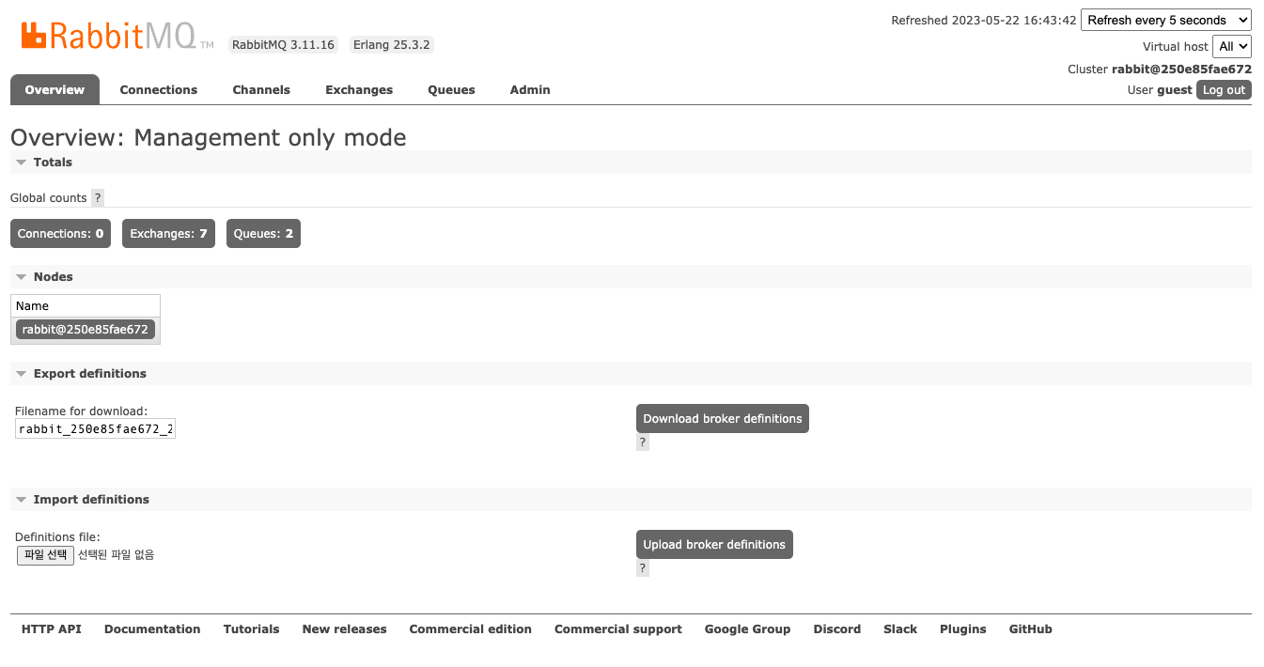1264x667 pixels.
Task: Click the Connections: 0 count badge
Action: (x=60, y=234)
